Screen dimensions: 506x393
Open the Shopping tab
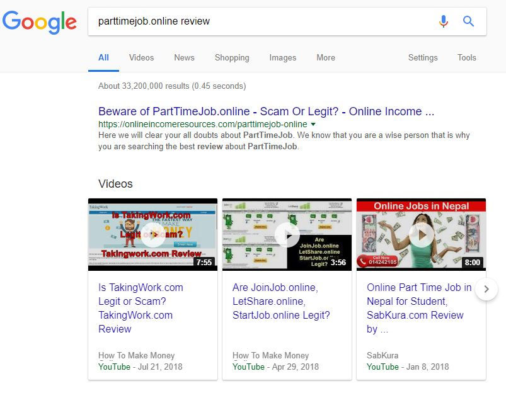232,58
